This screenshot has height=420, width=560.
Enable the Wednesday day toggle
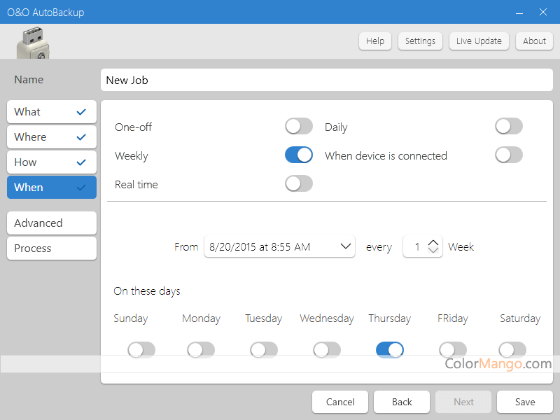(x=327, y=349)
